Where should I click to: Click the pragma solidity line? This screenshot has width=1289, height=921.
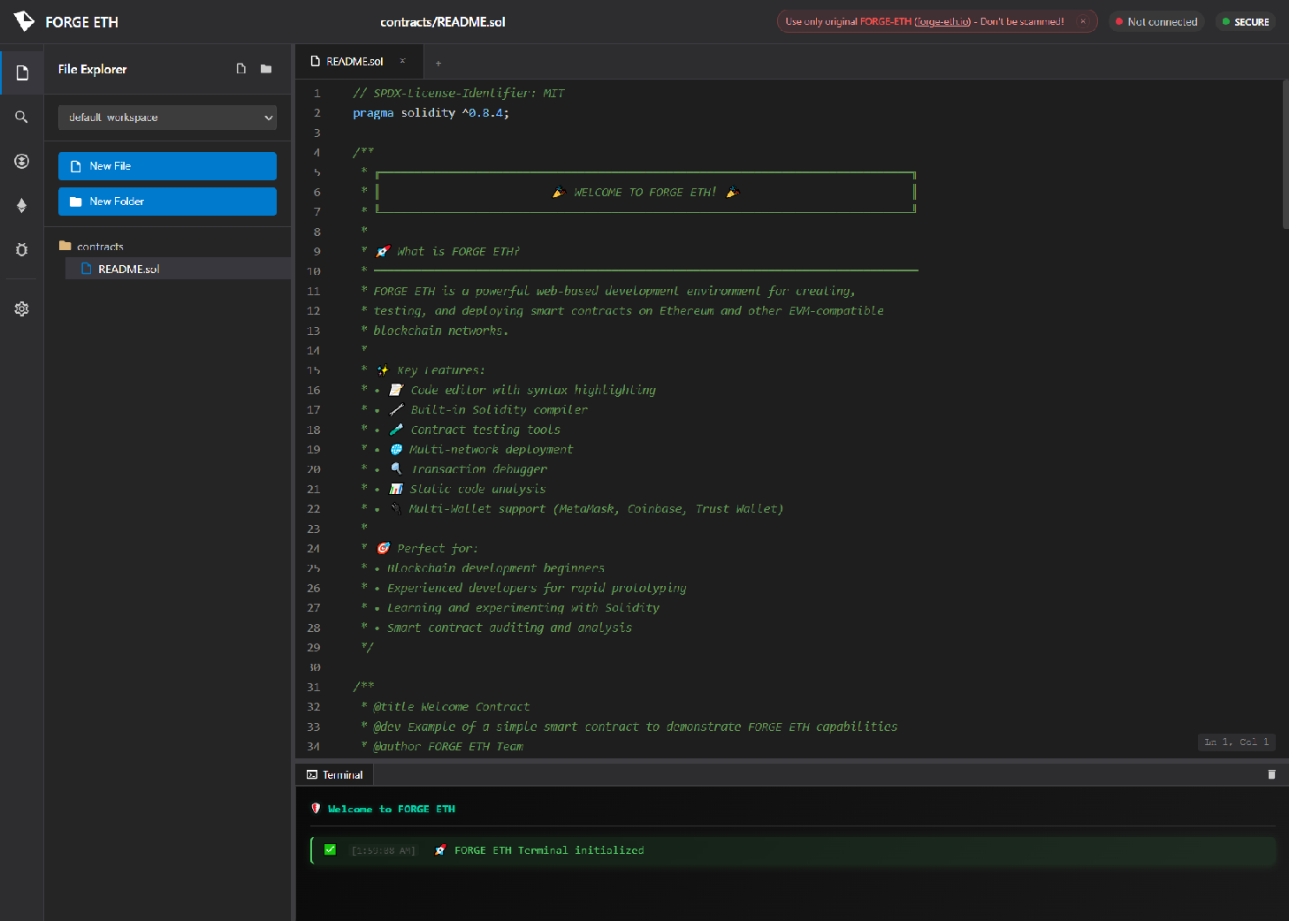[x=431, y=112]
